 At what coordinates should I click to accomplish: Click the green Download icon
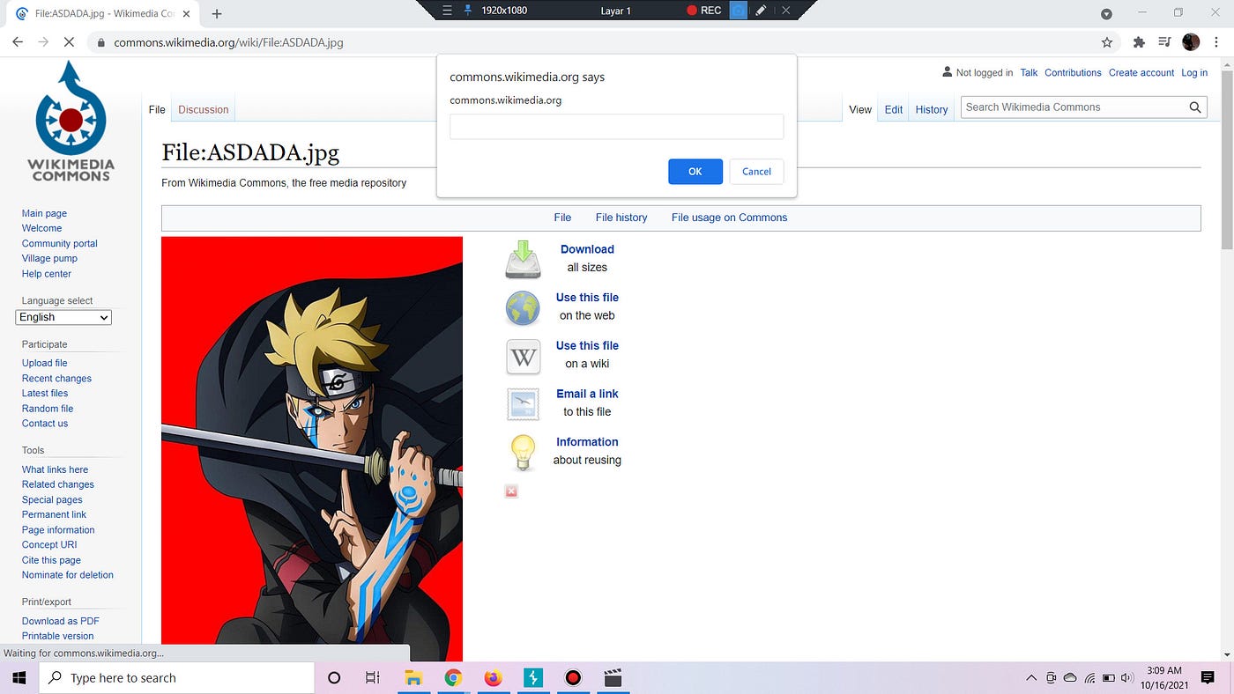pos(523,259)
